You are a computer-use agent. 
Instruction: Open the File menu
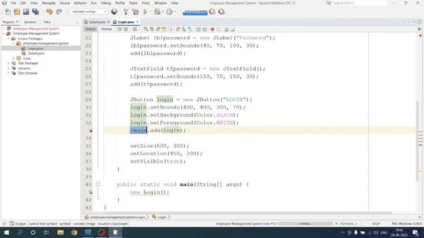pos(13,3)
